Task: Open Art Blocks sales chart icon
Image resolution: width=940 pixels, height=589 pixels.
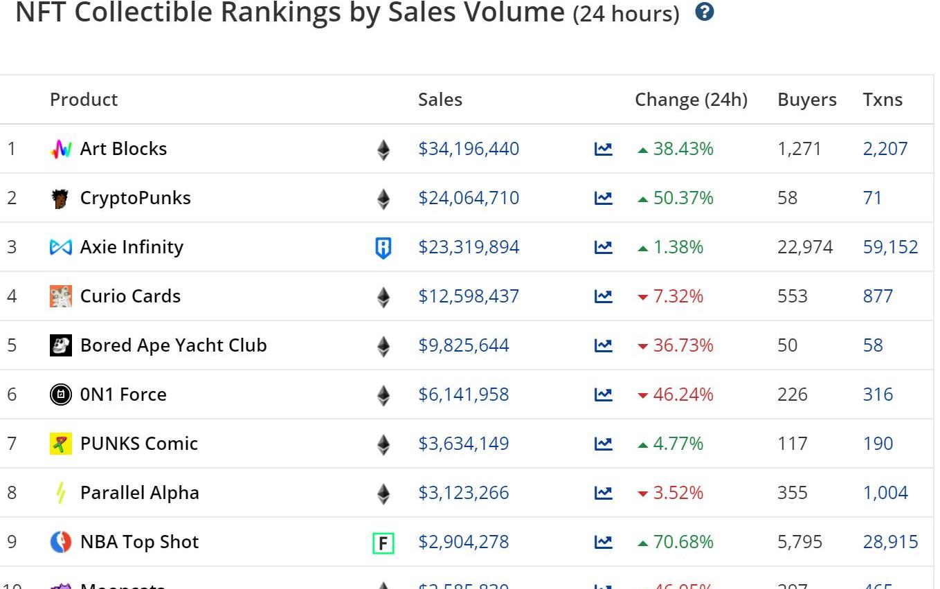Action: (x=604, y=149)
